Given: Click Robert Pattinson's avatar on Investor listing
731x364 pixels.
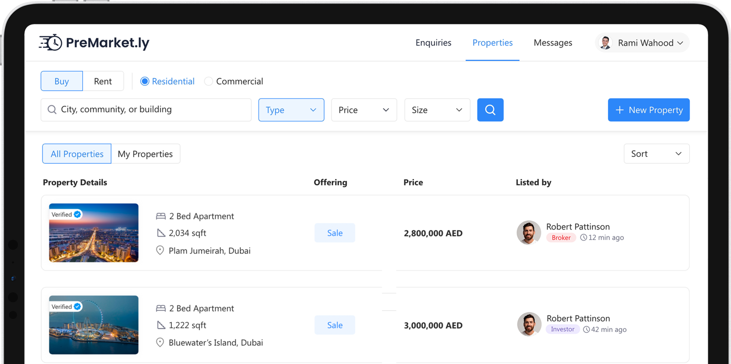Looking at the screenshot, I should (529, 324).
